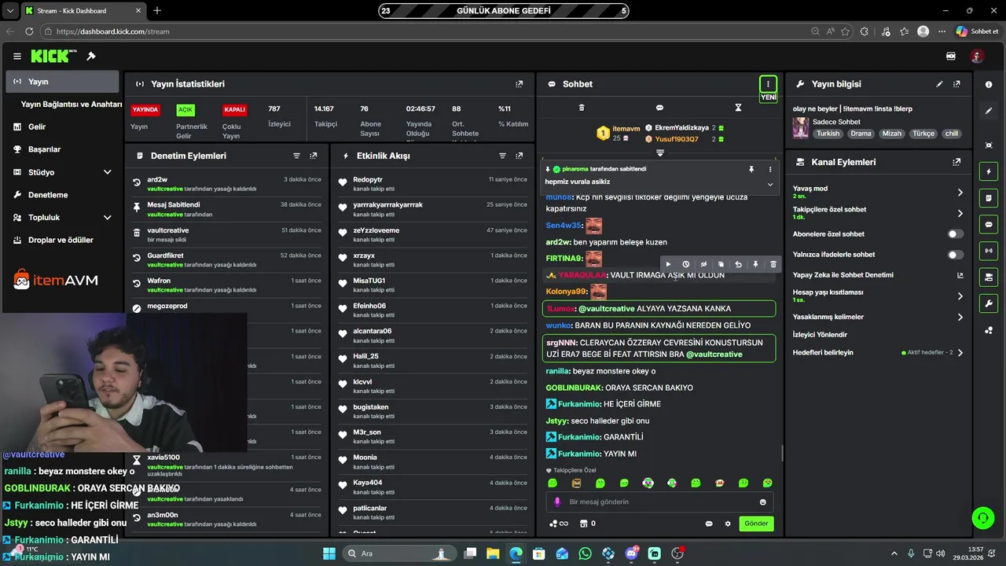Open Hedefleri belirleyin arrow
The height and width of the screenshot is (566, 1006).
(x=960, y=353)
